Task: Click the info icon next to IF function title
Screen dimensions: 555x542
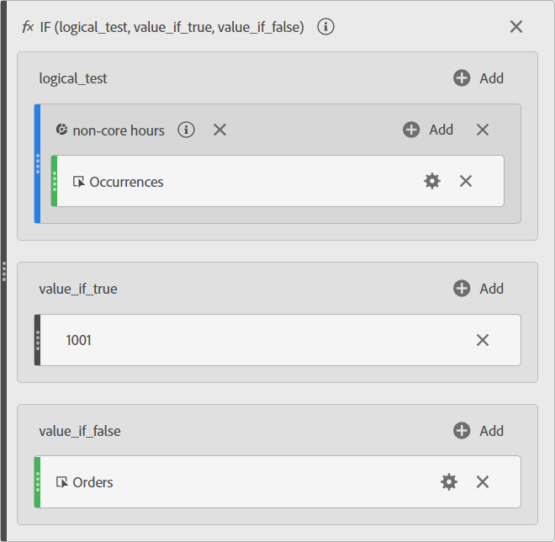Action: point(326,27)
